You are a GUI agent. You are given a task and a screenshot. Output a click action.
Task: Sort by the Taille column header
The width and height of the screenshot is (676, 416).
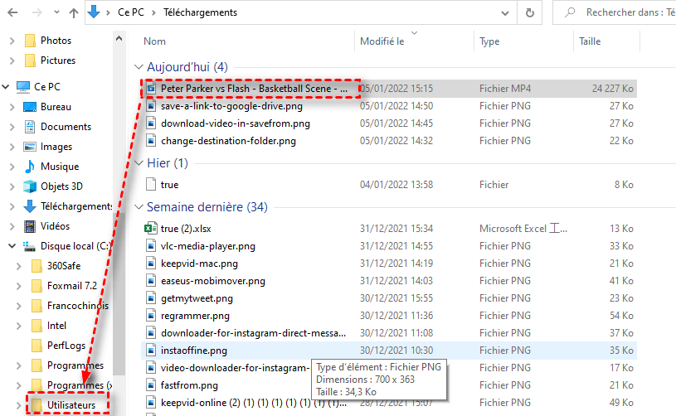590,41
